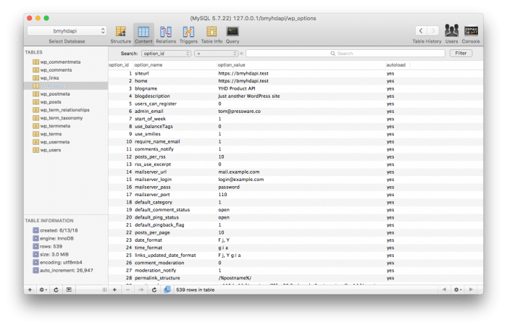Image resolution: width=507 pixels, height=328 pixels.
Task: Add a new table with sidebar plus
Action: point(30,290)
